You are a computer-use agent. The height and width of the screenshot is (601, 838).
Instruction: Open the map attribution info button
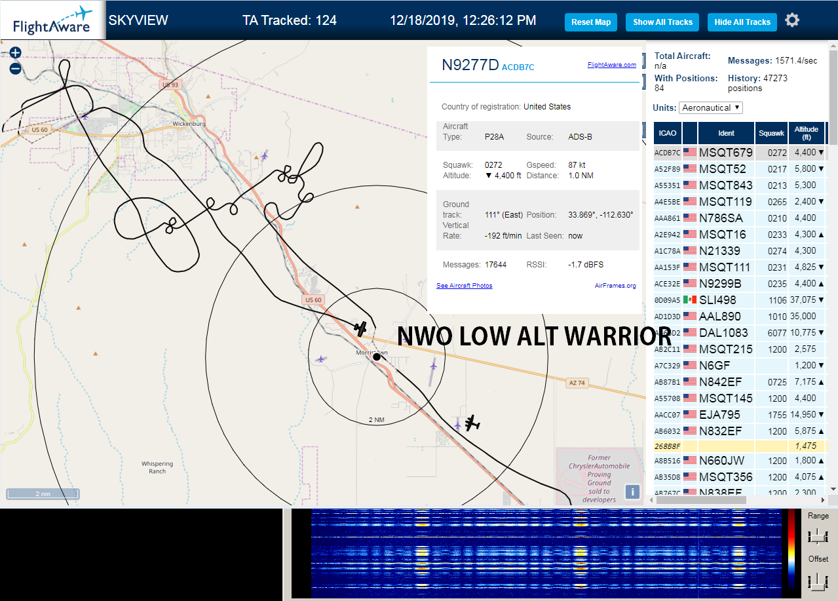click(x=632, y=492)
